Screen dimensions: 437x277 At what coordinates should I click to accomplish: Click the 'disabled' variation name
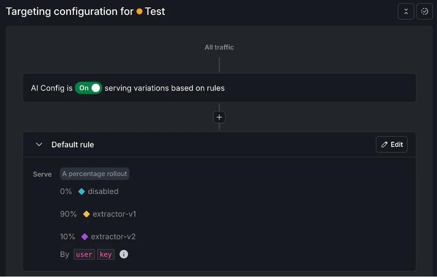[103, 192]
